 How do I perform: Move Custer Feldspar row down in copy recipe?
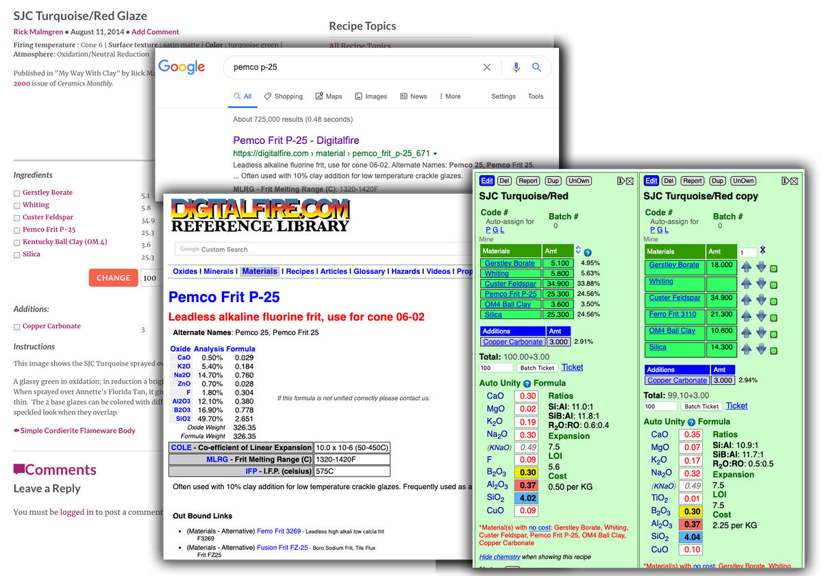click(x=761, y=299)
